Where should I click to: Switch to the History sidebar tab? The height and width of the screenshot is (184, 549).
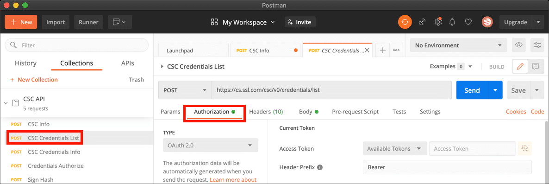pos(25,63)
